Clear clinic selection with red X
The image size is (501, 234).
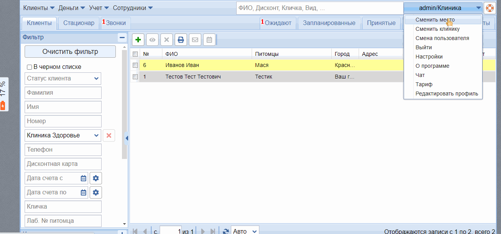click(109, 135)
